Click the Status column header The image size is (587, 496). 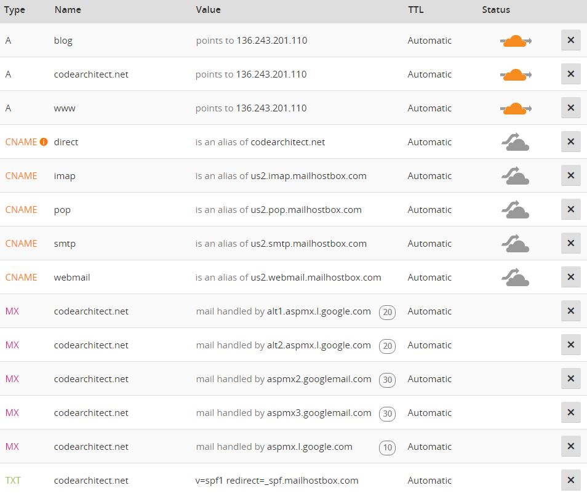coord(496,10)
